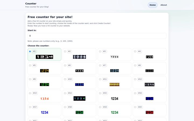194x121 pixels.
Task: Select radio button for counter #4
Action: [x=135, y=51]
